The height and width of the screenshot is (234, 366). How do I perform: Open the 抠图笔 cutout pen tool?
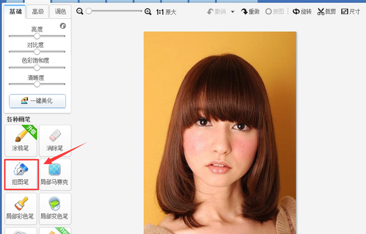tap(21, 175)
